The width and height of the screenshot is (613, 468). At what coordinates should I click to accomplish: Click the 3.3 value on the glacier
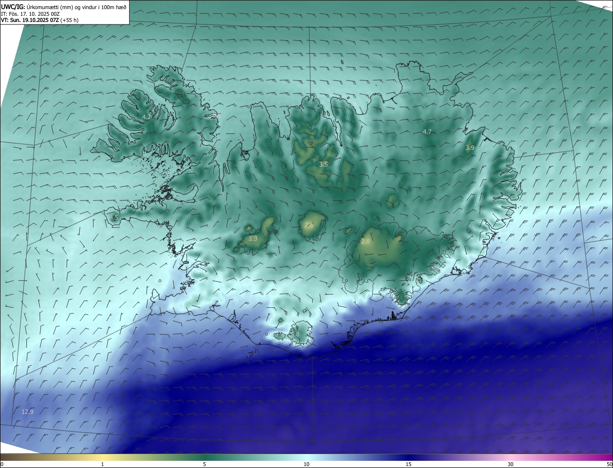click(253, 238)
